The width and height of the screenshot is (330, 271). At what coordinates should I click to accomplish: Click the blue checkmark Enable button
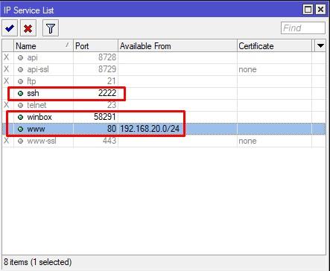[10, 28]
